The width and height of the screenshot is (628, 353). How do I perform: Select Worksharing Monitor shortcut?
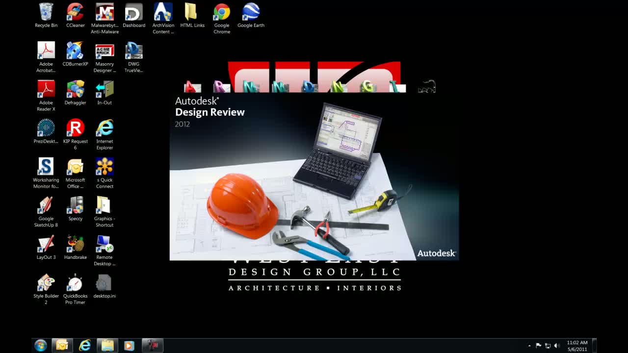[x=46, y=174]
